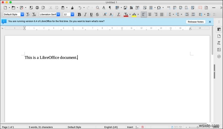Image resolution: width=223 pixels, height=129 pixels.
Task: Open the Save icon dropdown arrow
Action: pos(26,8)
